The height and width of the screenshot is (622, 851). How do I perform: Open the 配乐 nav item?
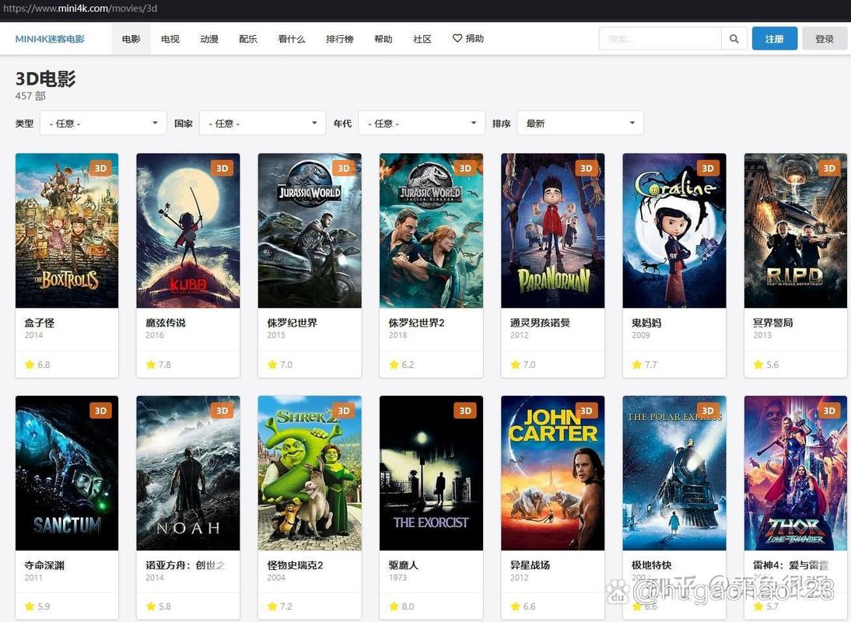[248, 39]
